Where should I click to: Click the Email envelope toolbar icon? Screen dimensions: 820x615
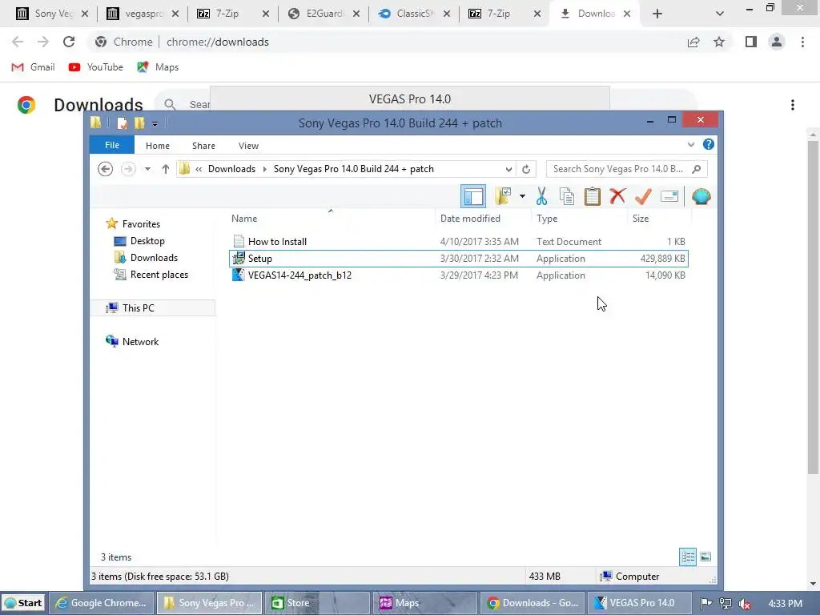coord(669,197)
